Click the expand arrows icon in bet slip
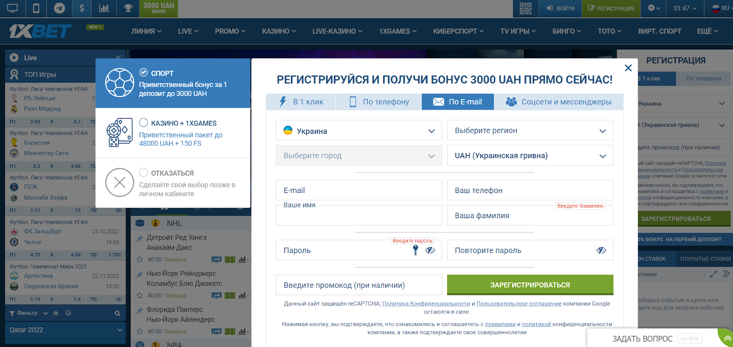Viewport: 733px width, 347px height. (713, 274)
